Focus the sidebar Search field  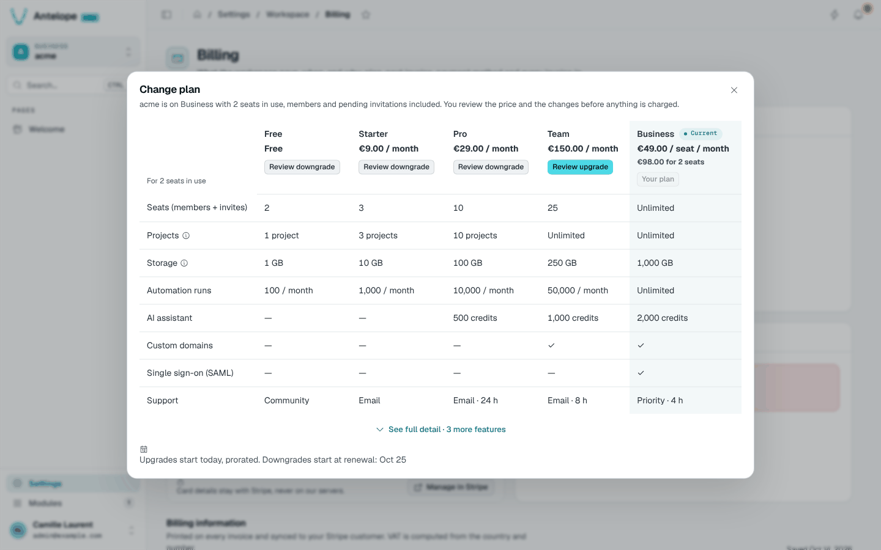[x=67, y=85]
